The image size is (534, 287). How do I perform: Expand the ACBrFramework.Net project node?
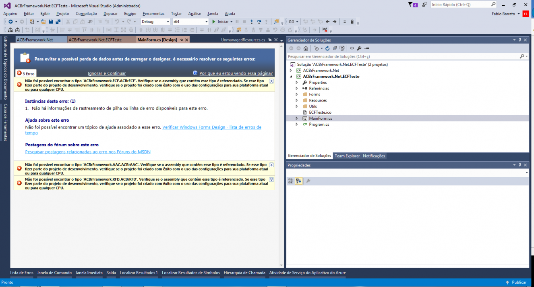(291, 70)
